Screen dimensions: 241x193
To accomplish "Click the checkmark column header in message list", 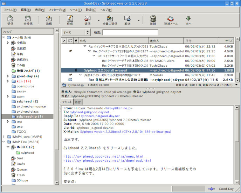I will coord(63,41).
